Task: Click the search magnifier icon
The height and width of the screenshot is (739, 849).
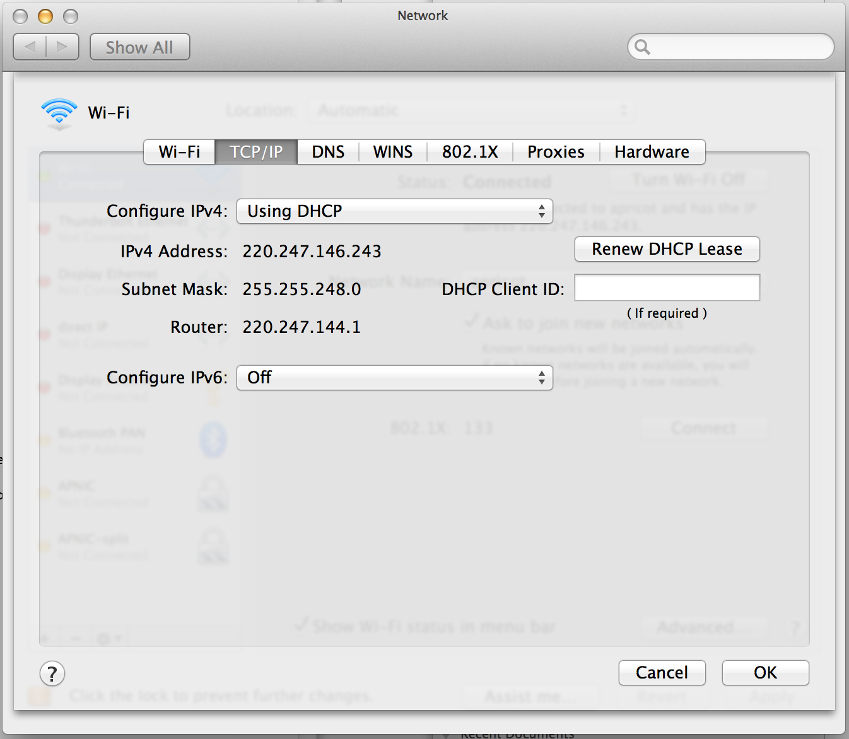Action: click(x=643, y=47)
